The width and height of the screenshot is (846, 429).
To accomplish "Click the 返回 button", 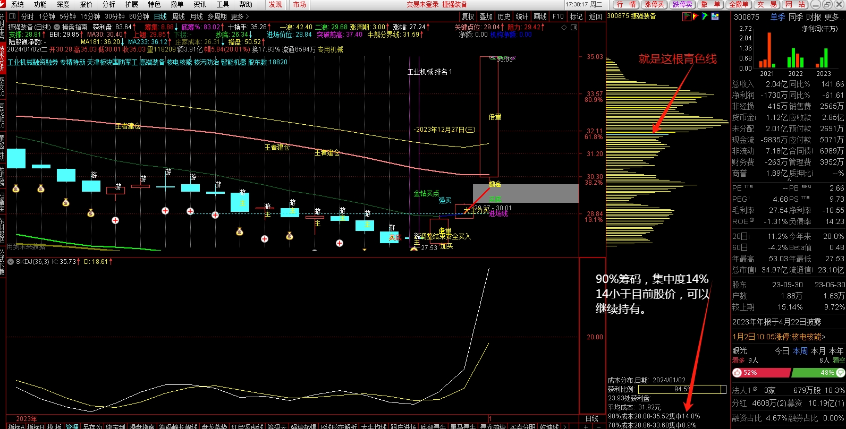I will click(596, 16).
